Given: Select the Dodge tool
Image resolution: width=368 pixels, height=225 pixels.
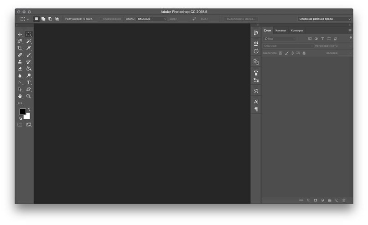Looking at the screenshot, I should pyautogui.click(x=29, y=76).
